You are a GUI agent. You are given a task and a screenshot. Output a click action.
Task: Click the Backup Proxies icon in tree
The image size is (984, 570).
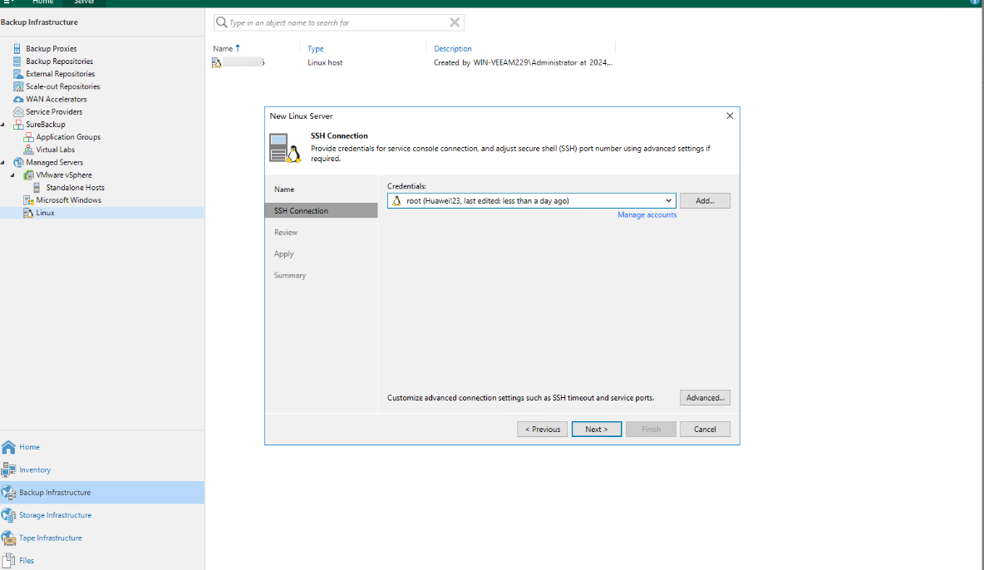tap(17, 49)
